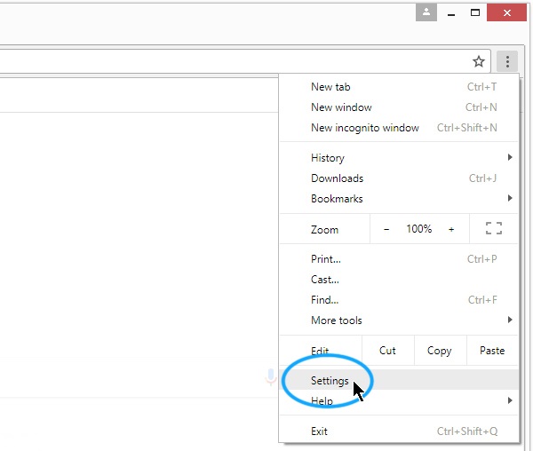Click the 100% zoom level value
Viewport: 533px width, 451px height.
pos(418,229)
